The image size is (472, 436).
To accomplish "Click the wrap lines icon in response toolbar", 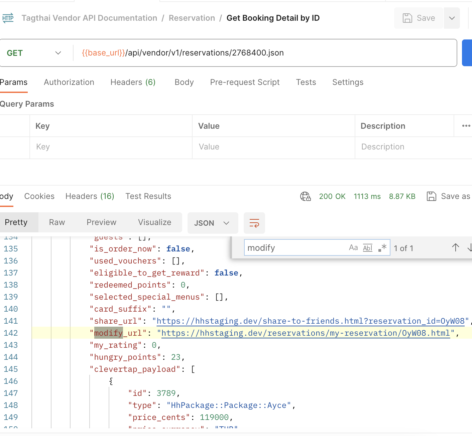I will click(x=254, y=223).
